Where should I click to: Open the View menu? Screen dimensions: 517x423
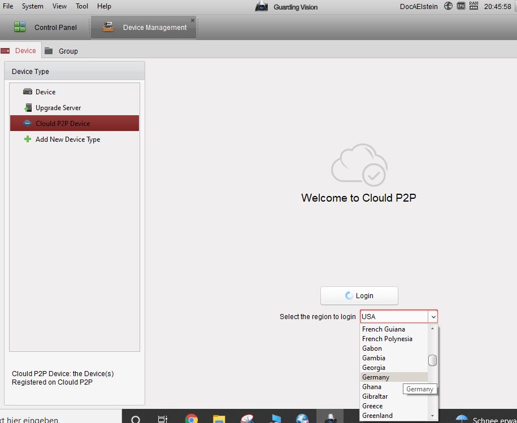click(x=59, y=6)
